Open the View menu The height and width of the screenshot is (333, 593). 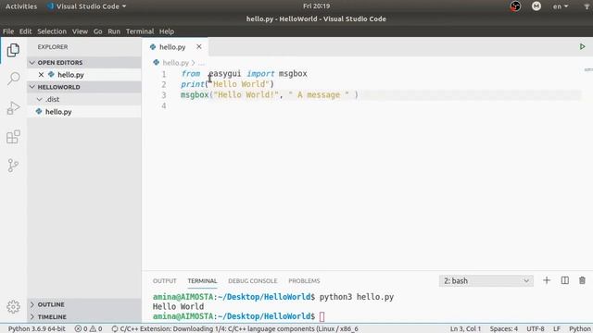(x=80, y=31)
